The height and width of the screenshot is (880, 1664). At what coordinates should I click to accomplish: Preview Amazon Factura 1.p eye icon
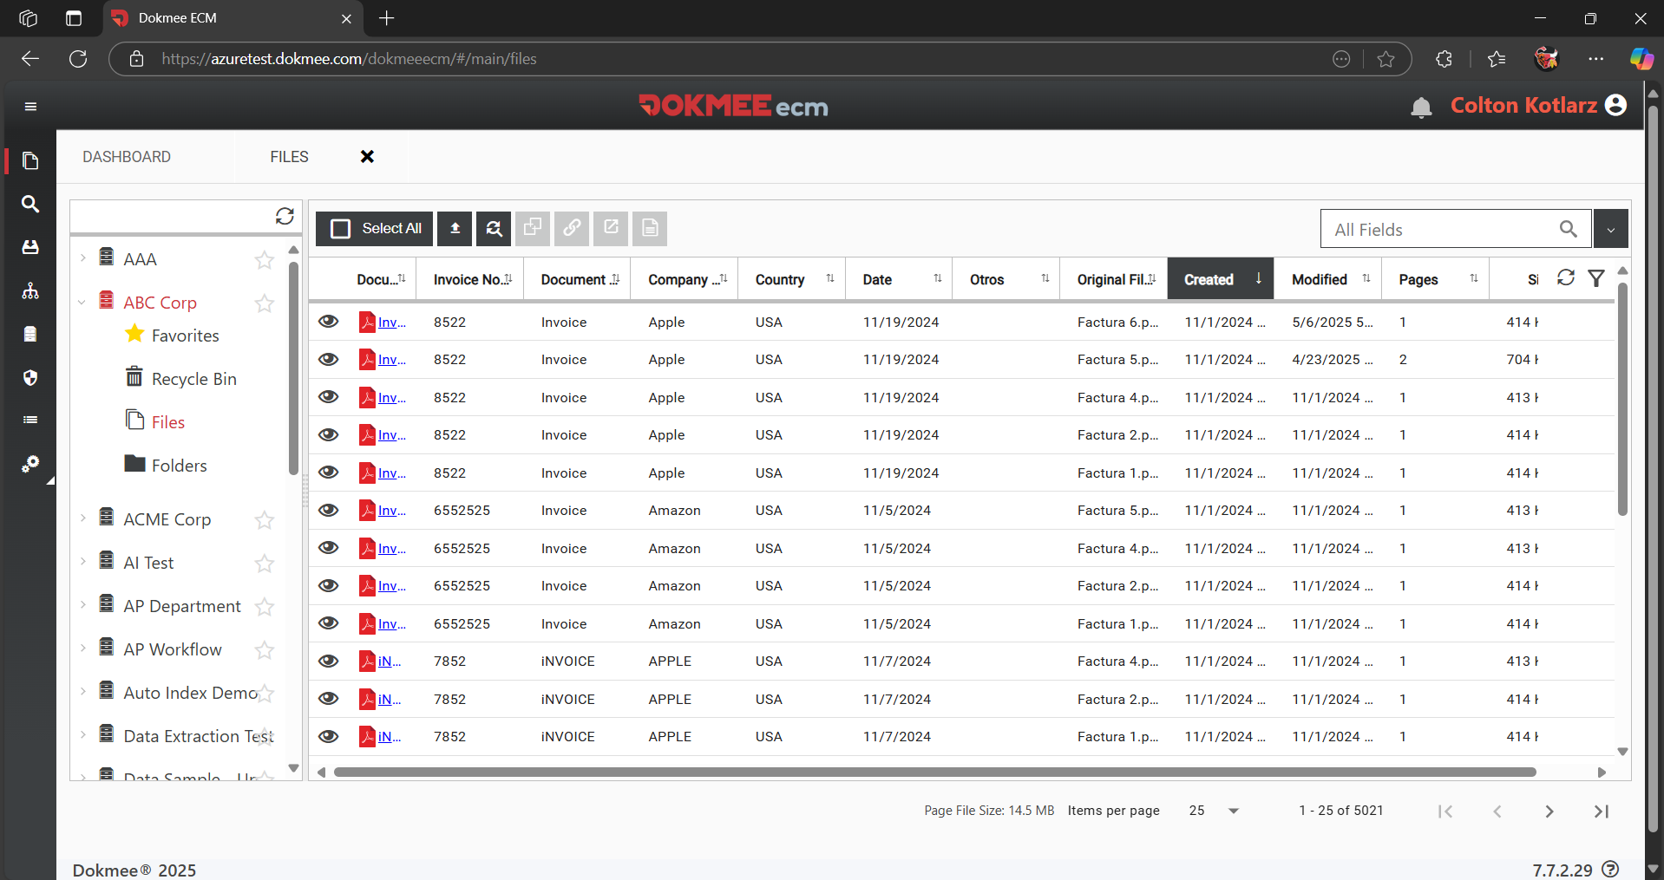pyautogui.click(x=328, y=623)
